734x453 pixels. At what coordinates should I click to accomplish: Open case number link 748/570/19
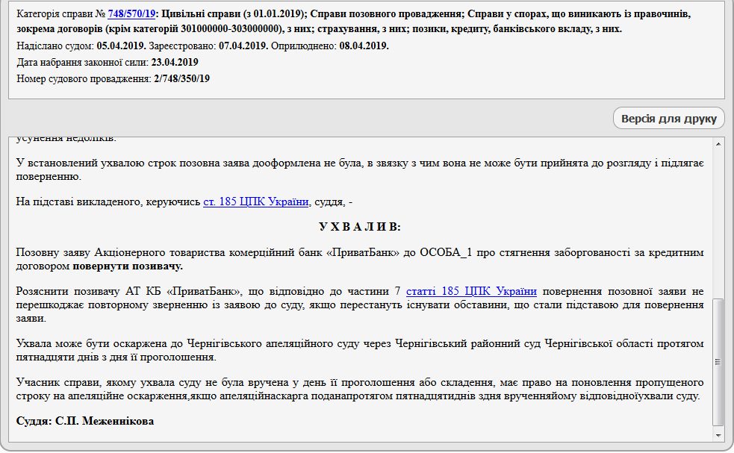click(x=131, y=13)
